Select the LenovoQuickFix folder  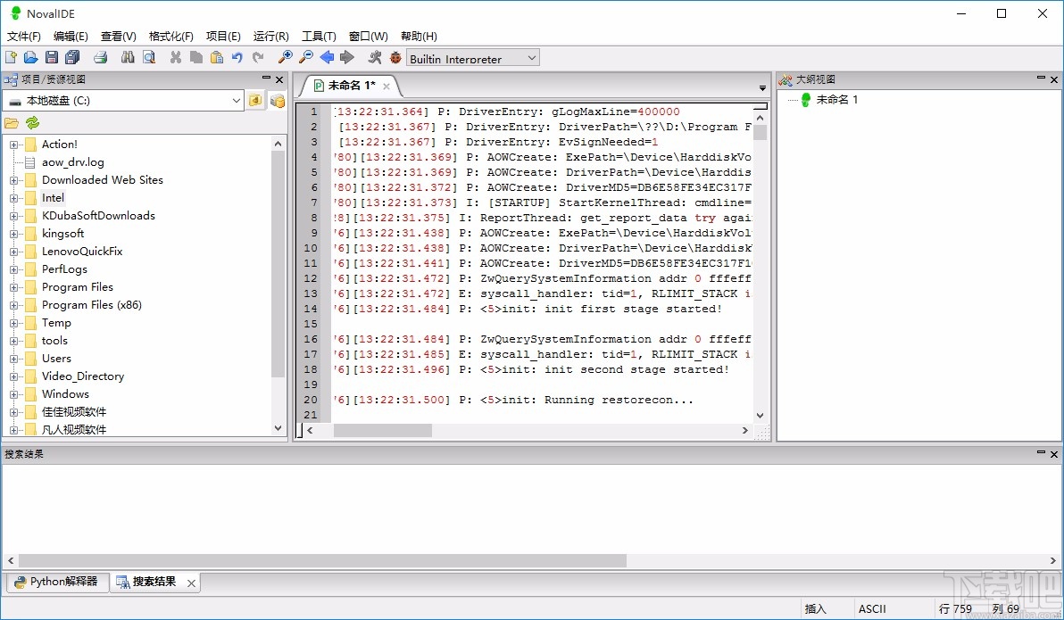[82, 251]
